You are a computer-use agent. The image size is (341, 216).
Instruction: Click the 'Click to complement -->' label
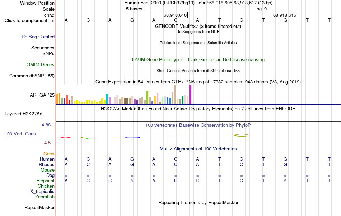click(x=29, y=21)
